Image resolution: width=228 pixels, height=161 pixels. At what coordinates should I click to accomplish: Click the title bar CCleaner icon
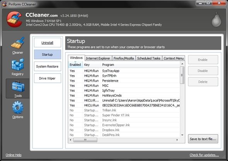point(4,4)
